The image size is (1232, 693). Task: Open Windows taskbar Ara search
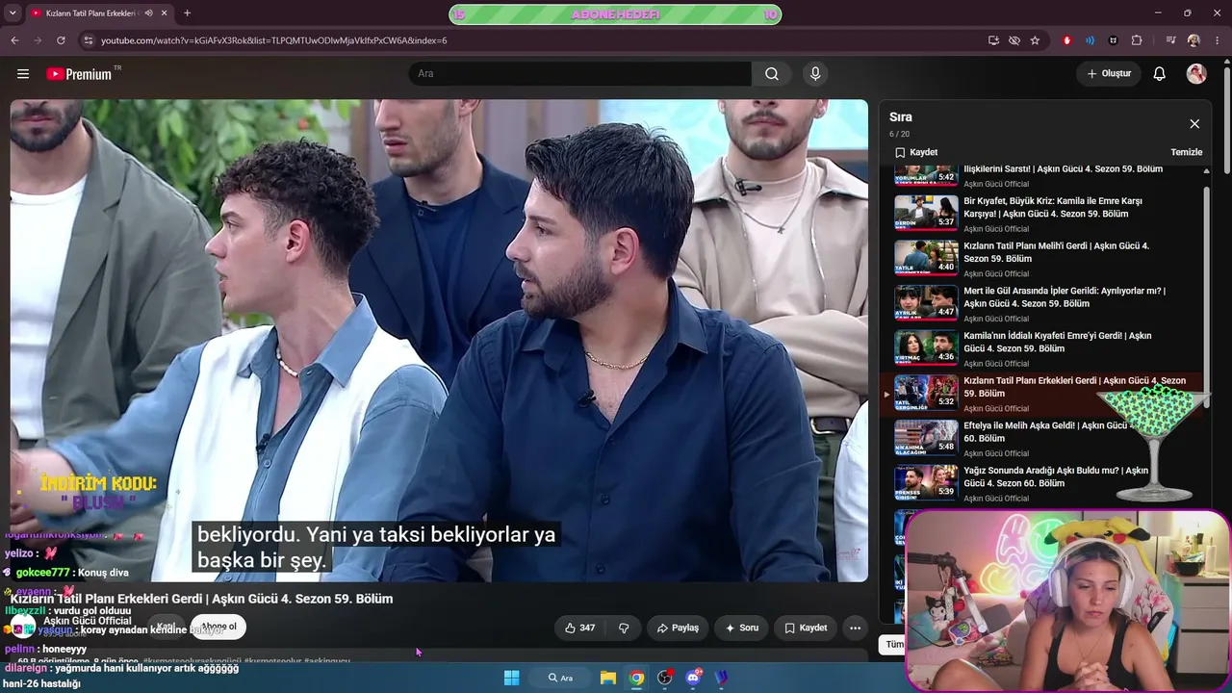click(x=560, y=678)
